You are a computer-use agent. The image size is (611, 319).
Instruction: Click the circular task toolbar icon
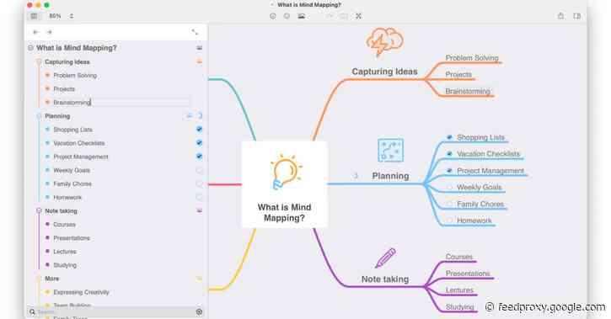[287, 16]
